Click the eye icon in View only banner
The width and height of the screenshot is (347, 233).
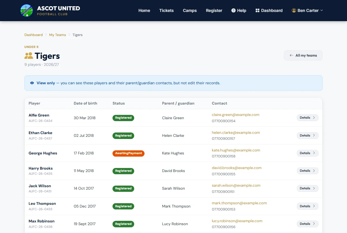(32, 83)
